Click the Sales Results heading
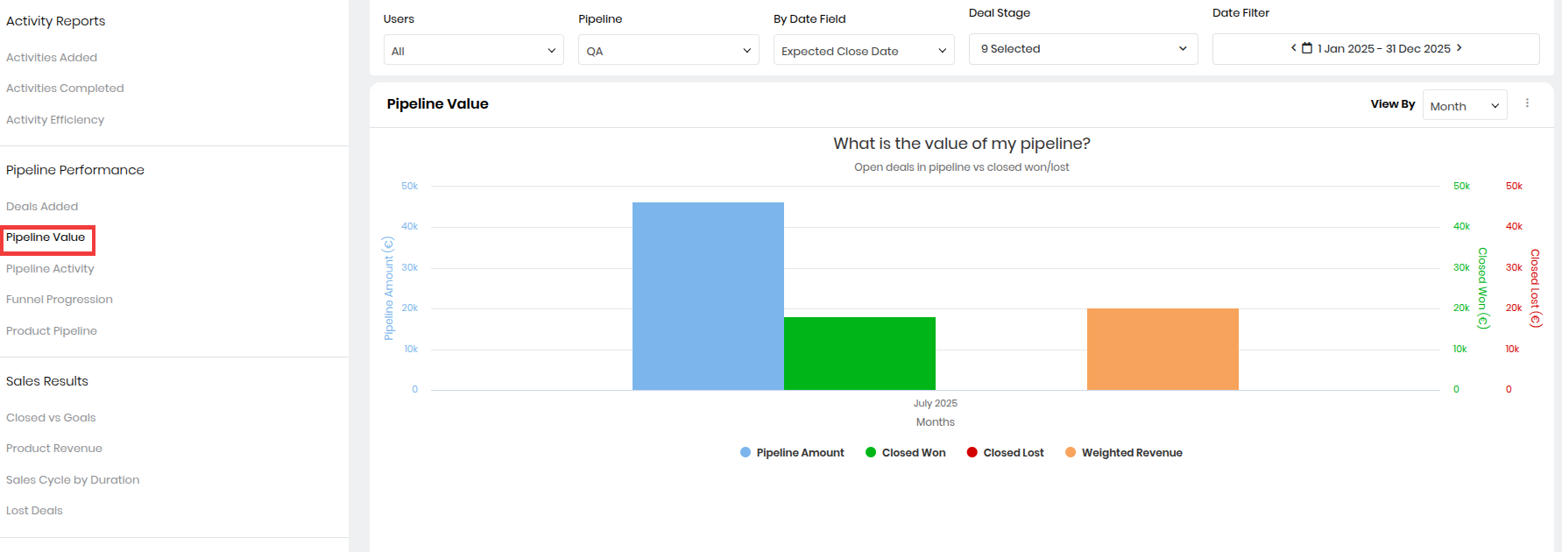 [x=47, y=381]
